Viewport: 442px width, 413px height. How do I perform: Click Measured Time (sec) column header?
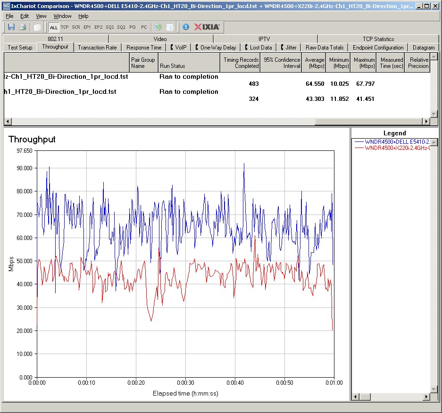point(391,63)
